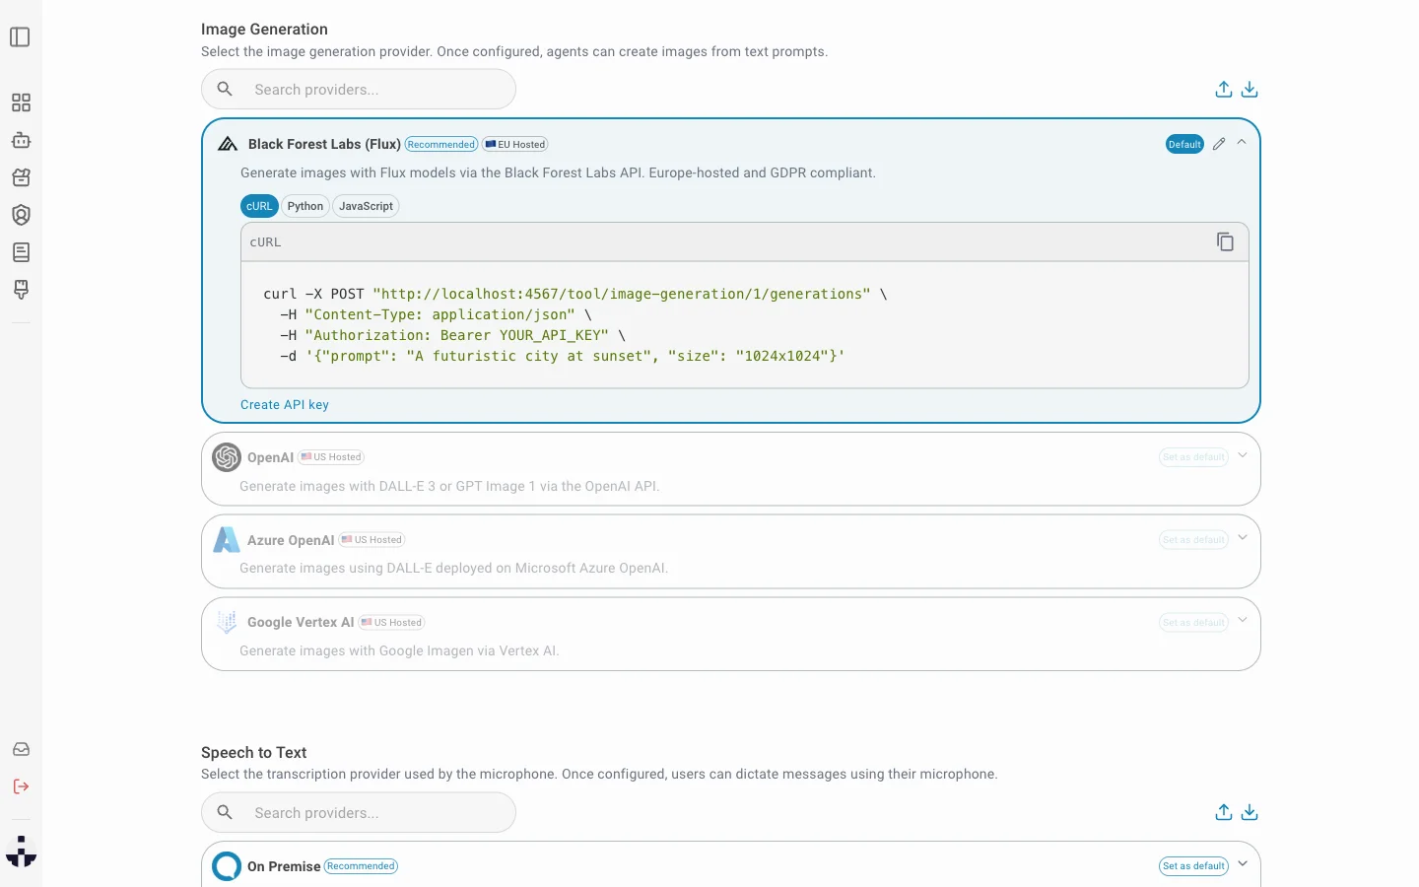Click the OpenAI logo icon
Viewport: 1419px width, 887px height.
[227, 457]
